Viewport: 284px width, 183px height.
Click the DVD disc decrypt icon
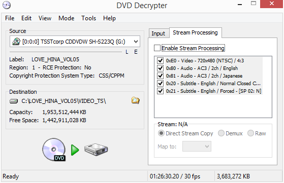54,150
